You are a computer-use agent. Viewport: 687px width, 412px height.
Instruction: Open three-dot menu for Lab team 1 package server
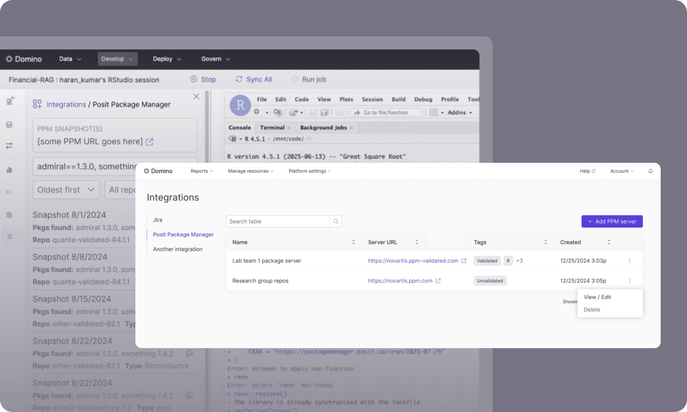pos(630,260)
